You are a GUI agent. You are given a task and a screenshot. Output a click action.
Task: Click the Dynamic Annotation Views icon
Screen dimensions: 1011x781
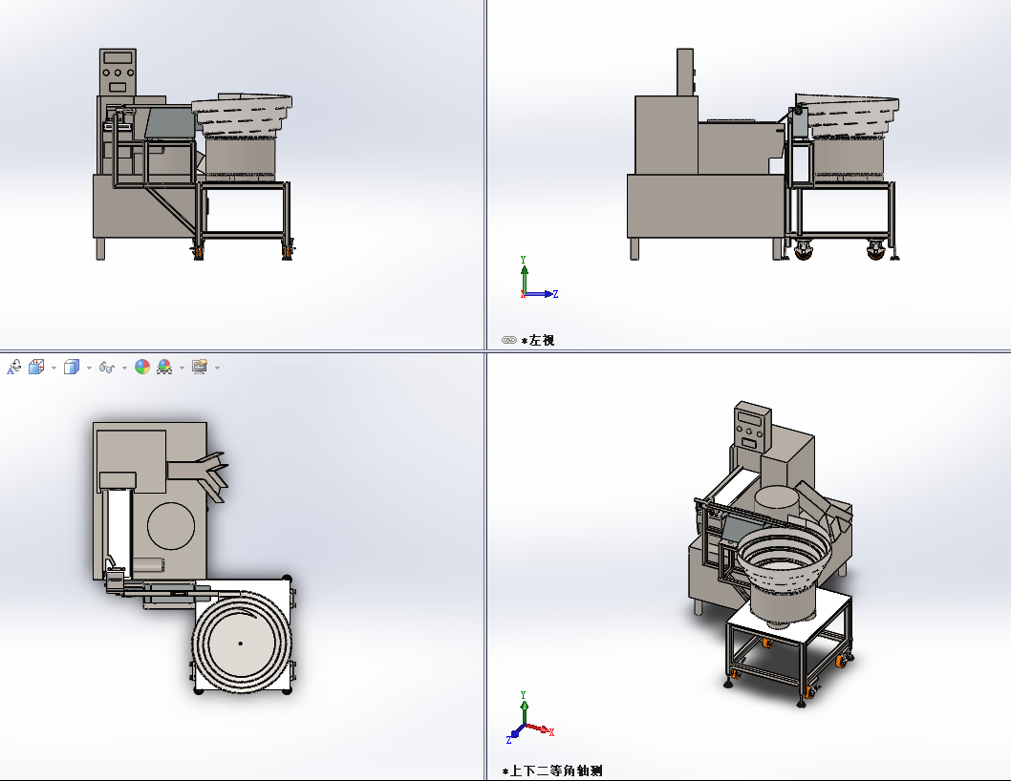[x=14, y=368]
